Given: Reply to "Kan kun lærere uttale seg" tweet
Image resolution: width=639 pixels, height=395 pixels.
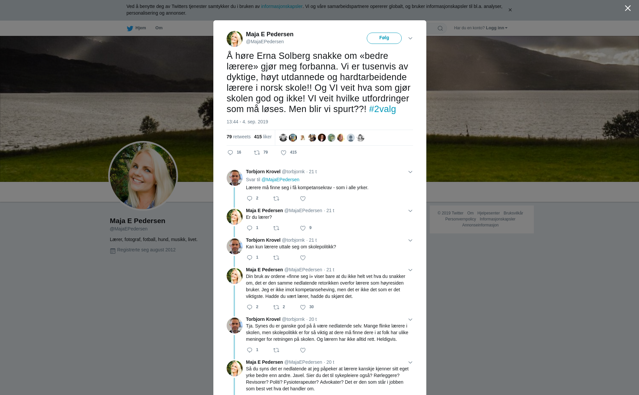Looking at the screenshot, I should pos(250,258).
